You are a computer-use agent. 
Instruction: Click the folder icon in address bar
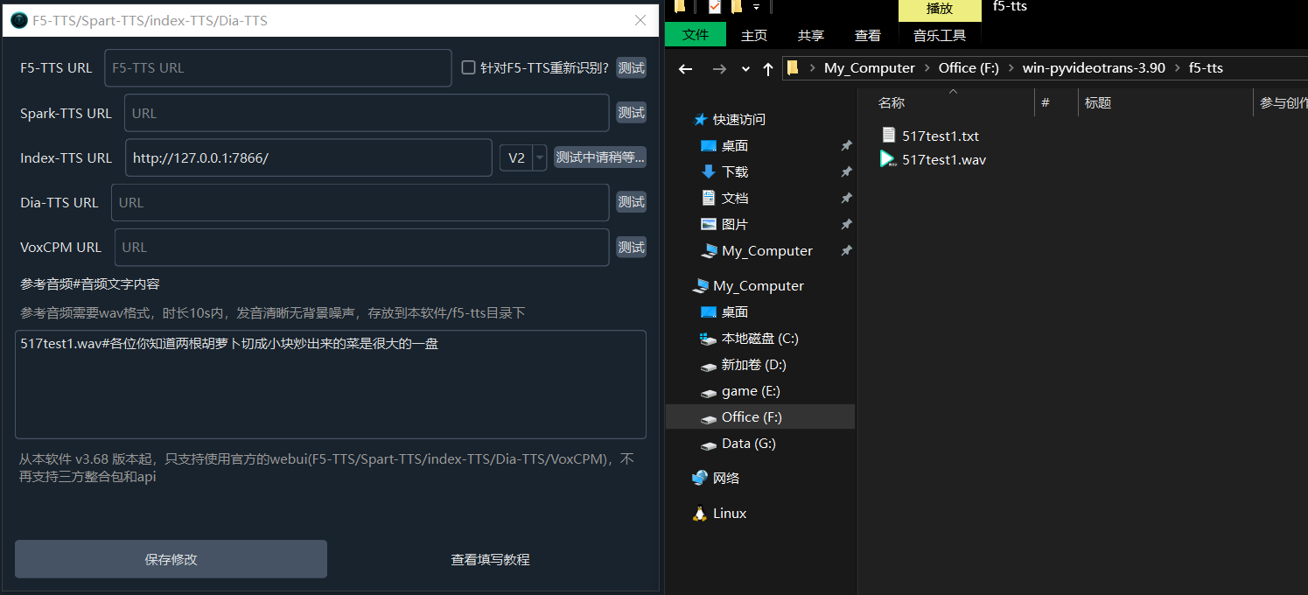[x=794, y=67]
